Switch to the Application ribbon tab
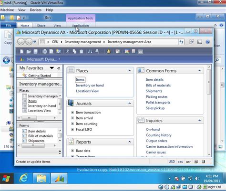This screenshot has width=226, height=191. click(81, 26)
